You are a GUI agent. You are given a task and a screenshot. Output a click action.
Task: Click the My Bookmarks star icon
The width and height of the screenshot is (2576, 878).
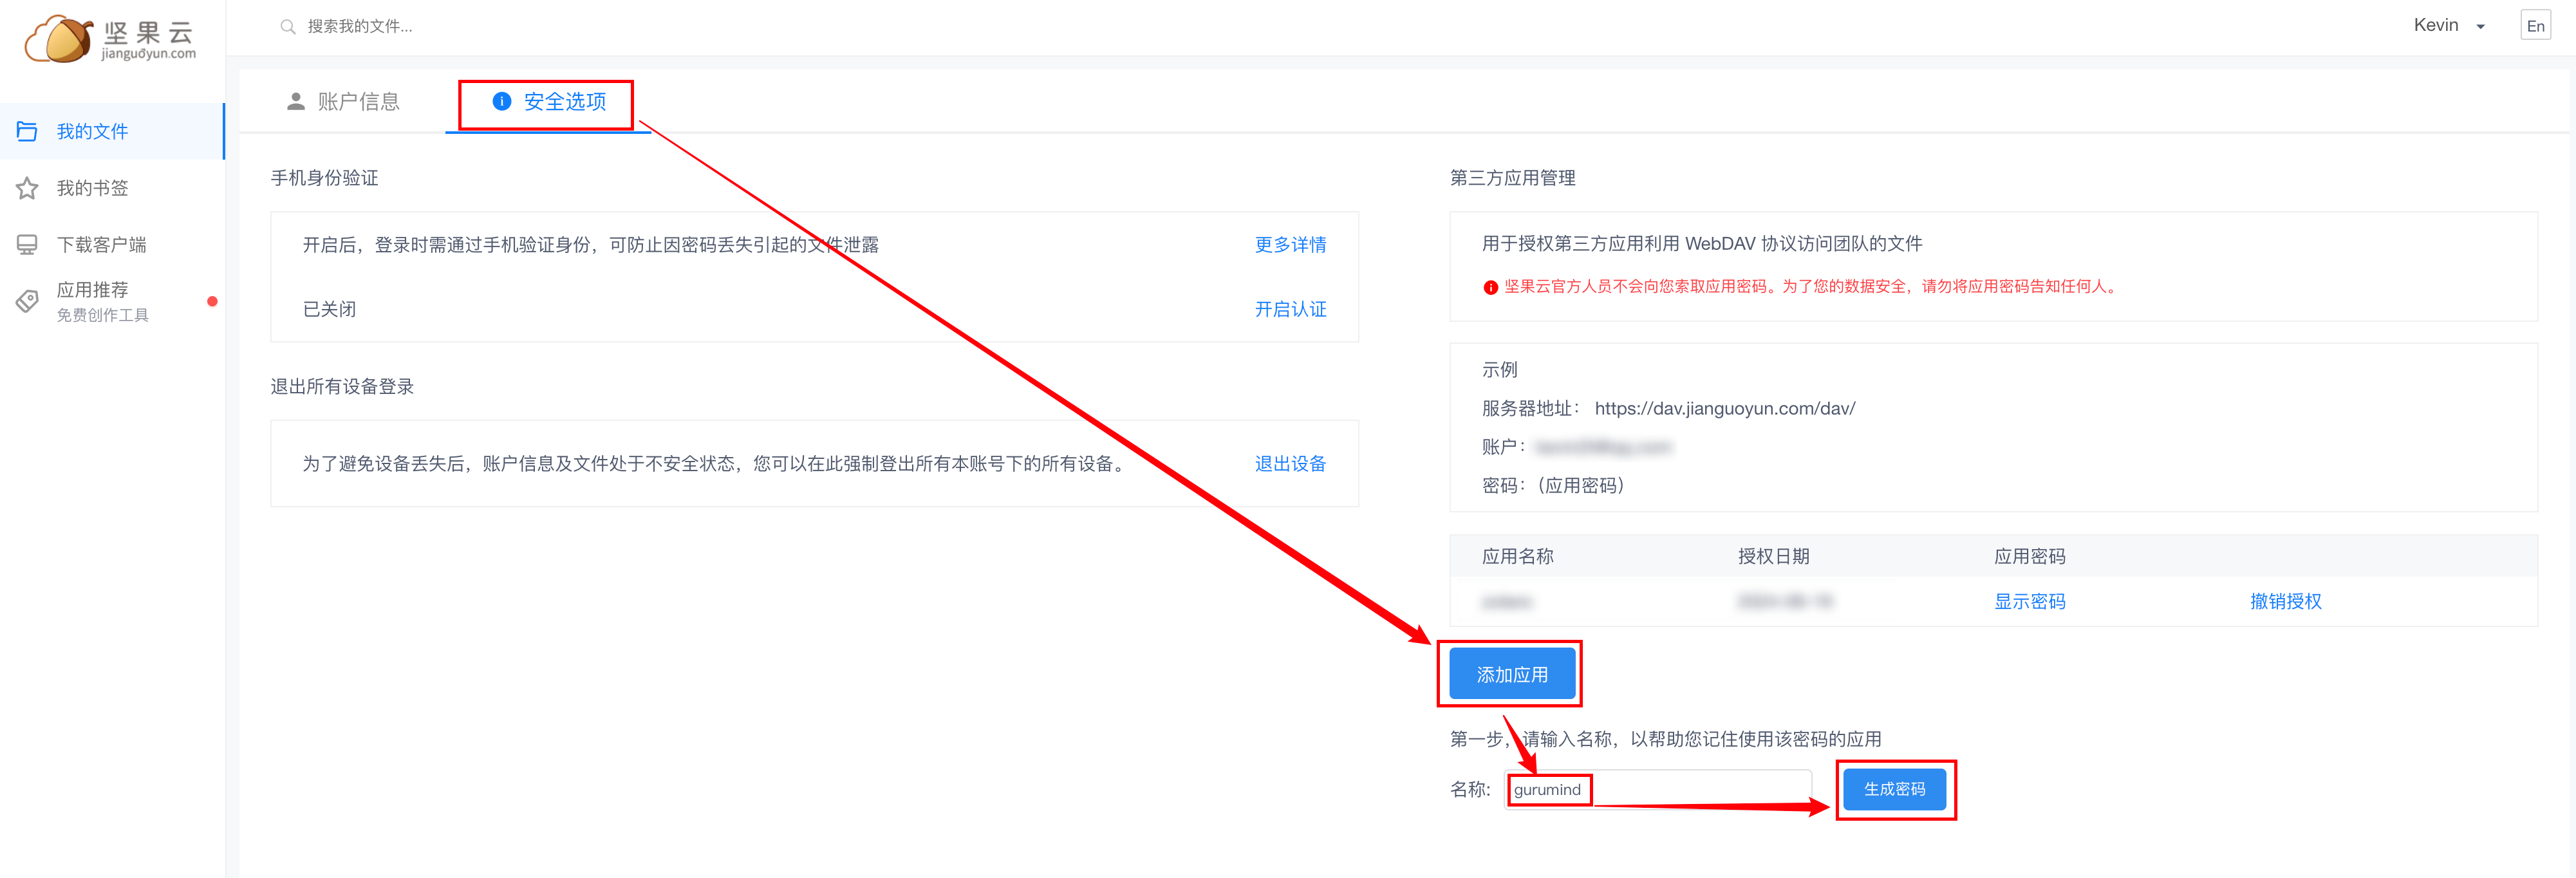click(x=27, y=188)
